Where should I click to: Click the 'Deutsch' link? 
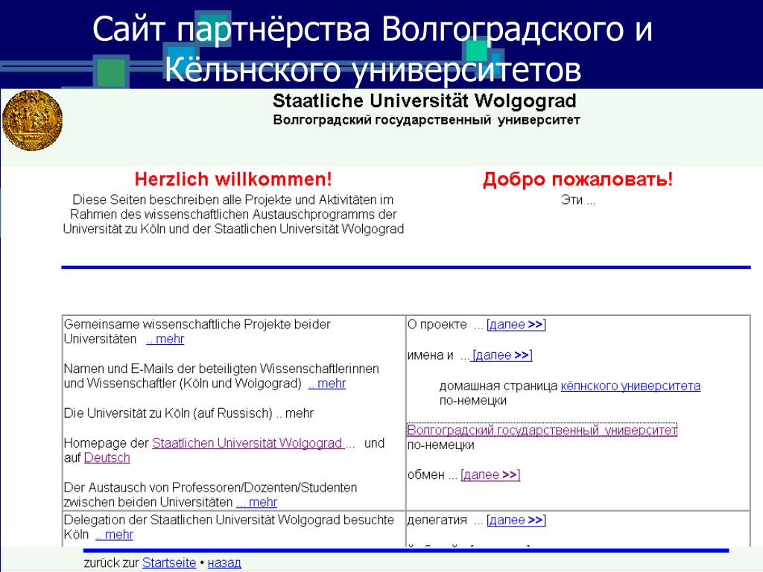107,458
